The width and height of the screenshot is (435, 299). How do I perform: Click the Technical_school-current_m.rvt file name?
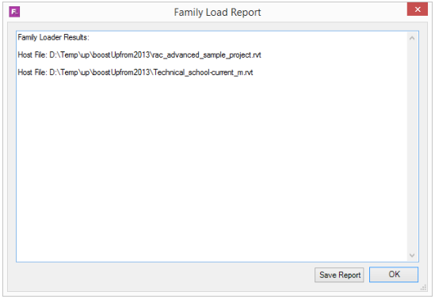[x=203, y=73]
